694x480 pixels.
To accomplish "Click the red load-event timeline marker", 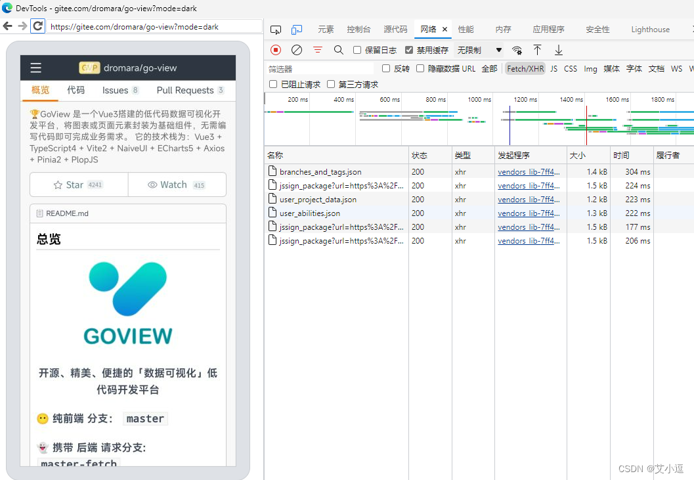I will [x=586, y=125].
